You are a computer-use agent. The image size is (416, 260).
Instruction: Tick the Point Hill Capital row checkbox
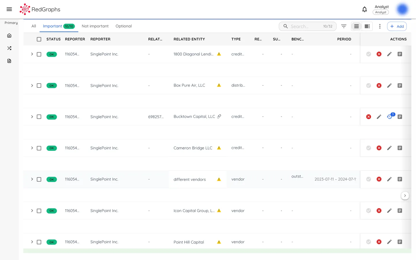[x=39, y=242]
